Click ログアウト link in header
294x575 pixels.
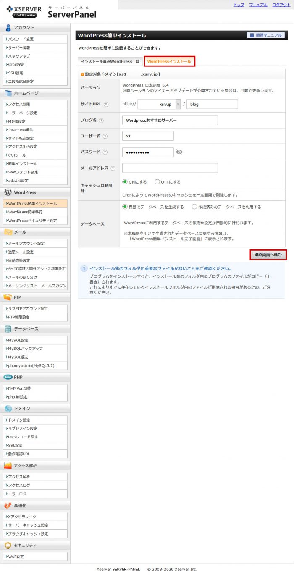281,5
